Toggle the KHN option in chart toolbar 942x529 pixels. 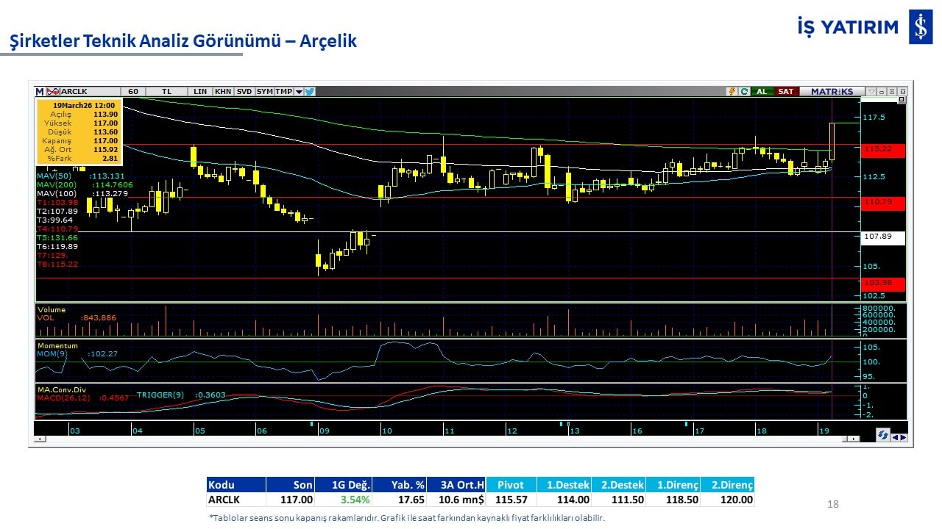point(222,92)
